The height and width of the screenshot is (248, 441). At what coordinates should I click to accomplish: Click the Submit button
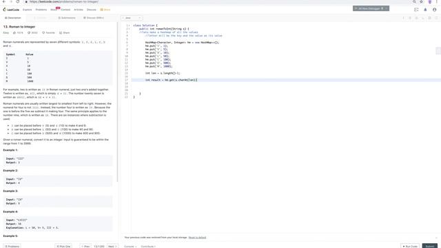430,247
